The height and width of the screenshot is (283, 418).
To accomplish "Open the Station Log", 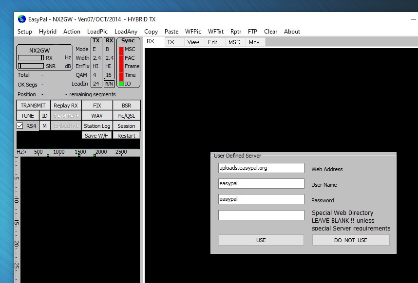I will click(97, 126).
